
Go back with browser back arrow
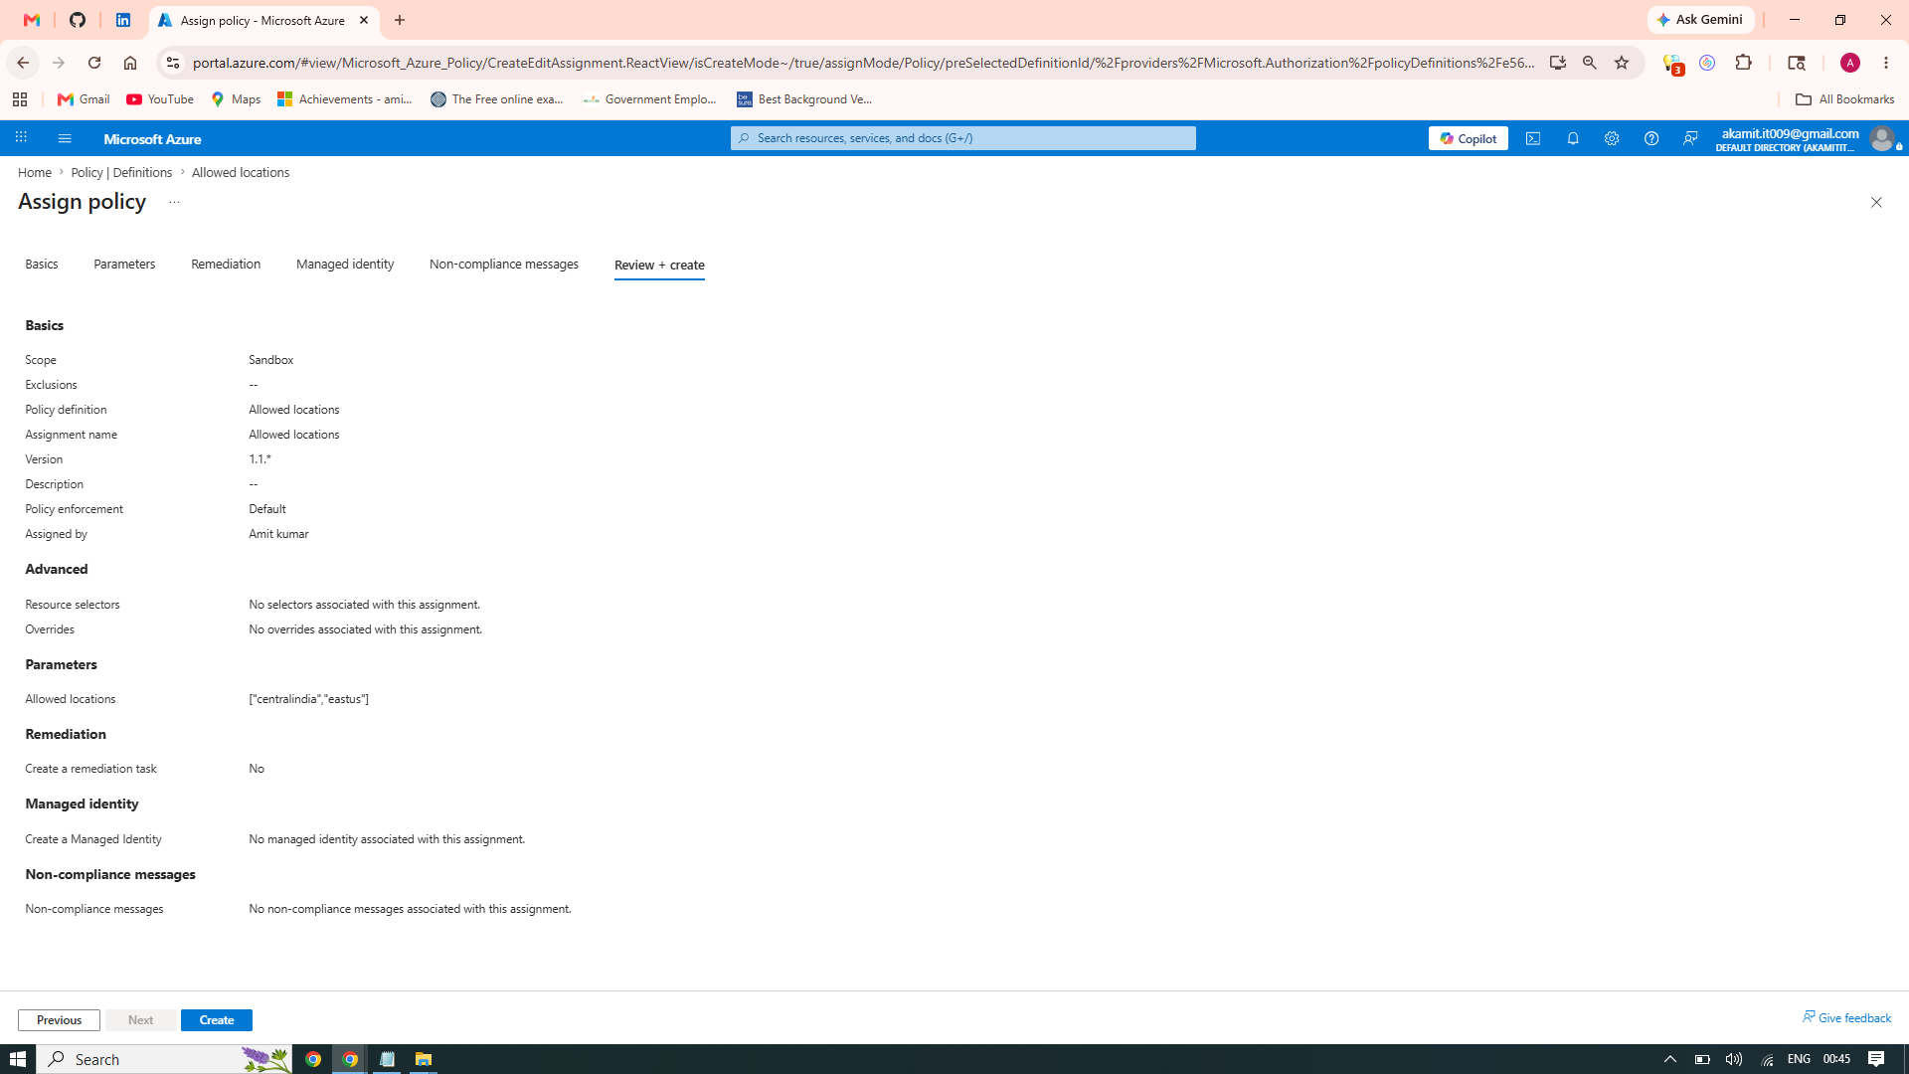(23, 63)
